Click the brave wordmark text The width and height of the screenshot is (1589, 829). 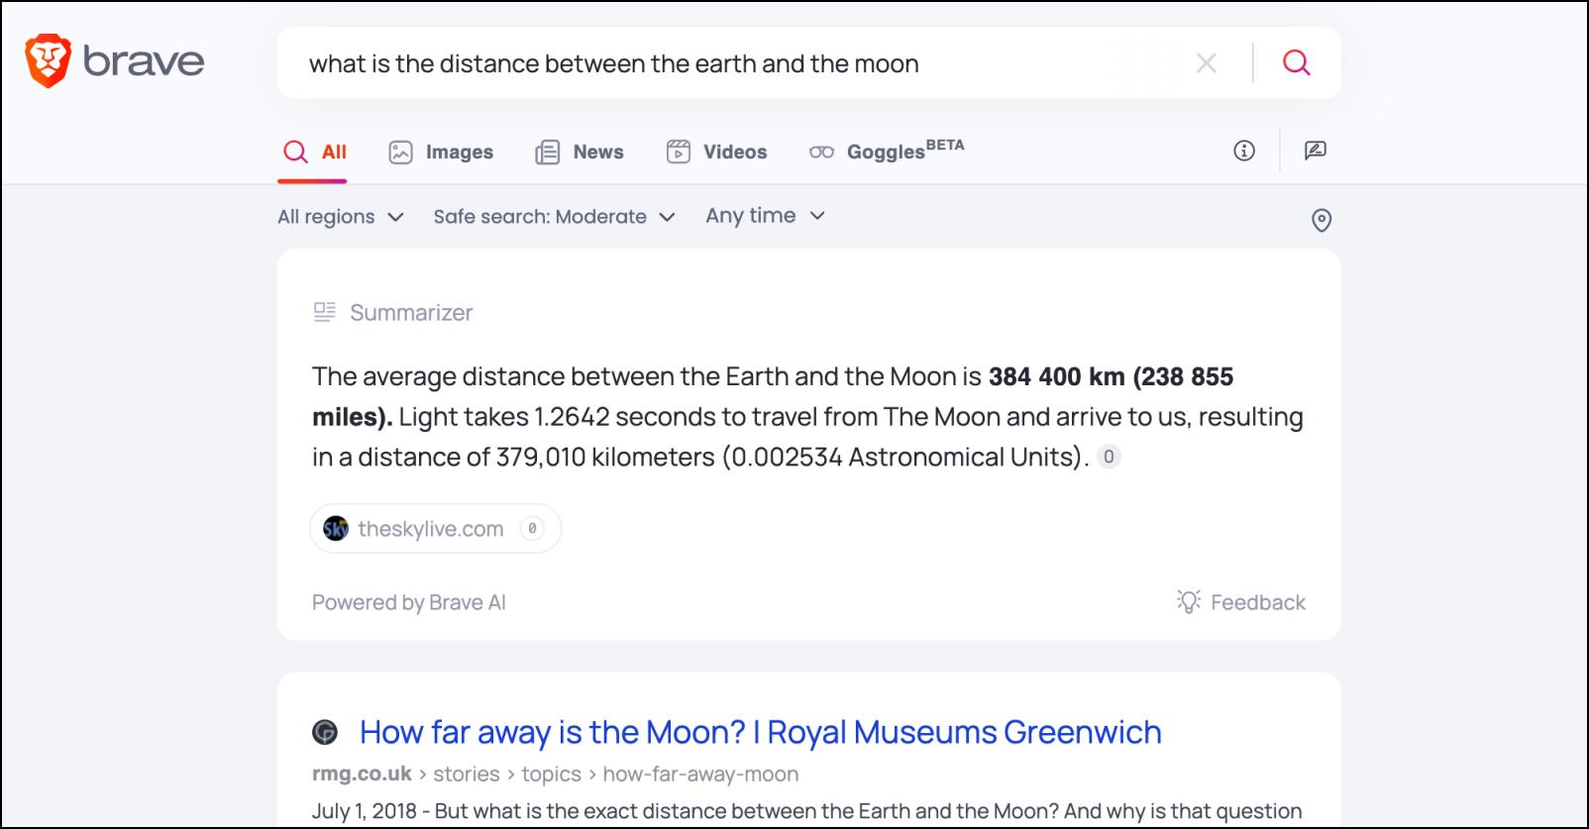(x=144, y=61)
